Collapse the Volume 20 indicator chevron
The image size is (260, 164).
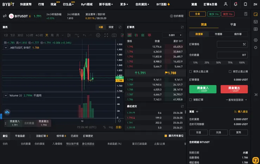pos(6,96)
